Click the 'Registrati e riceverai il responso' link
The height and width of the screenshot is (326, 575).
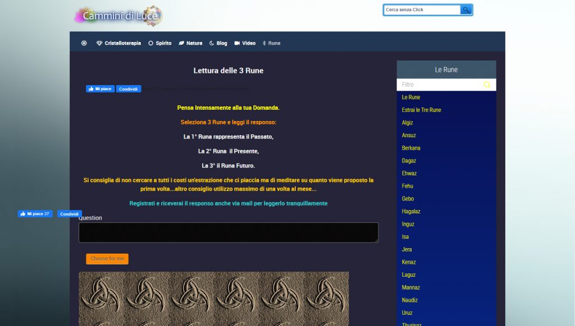229,203
